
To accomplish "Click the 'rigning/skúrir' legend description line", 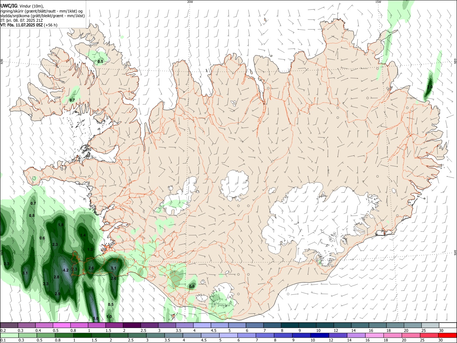I will [x=41, y=11].
